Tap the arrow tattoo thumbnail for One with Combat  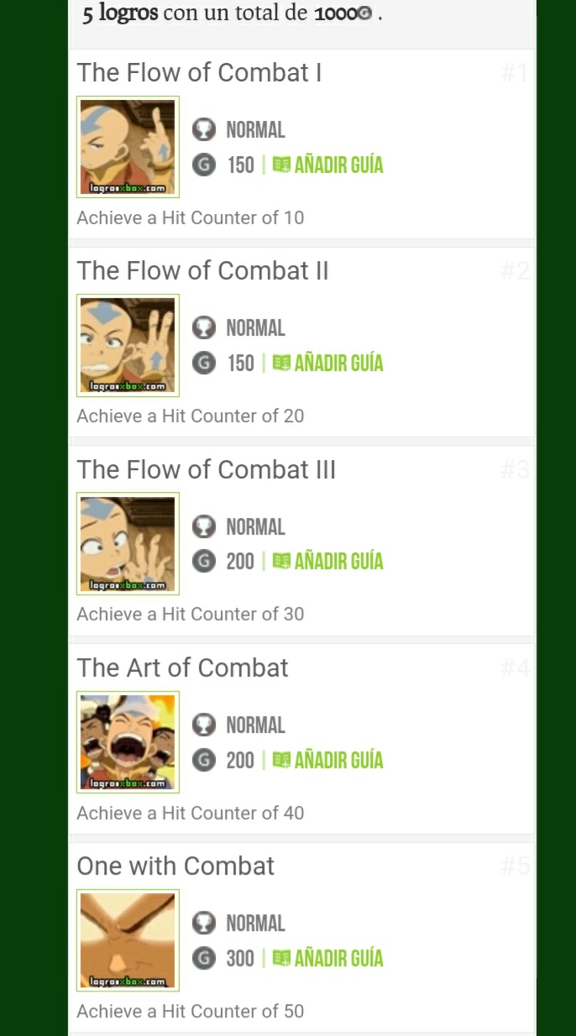128,940
